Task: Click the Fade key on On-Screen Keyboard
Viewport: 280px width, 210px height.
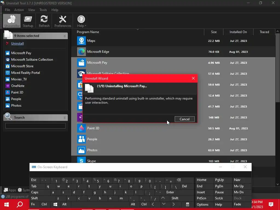Action: 242,204
